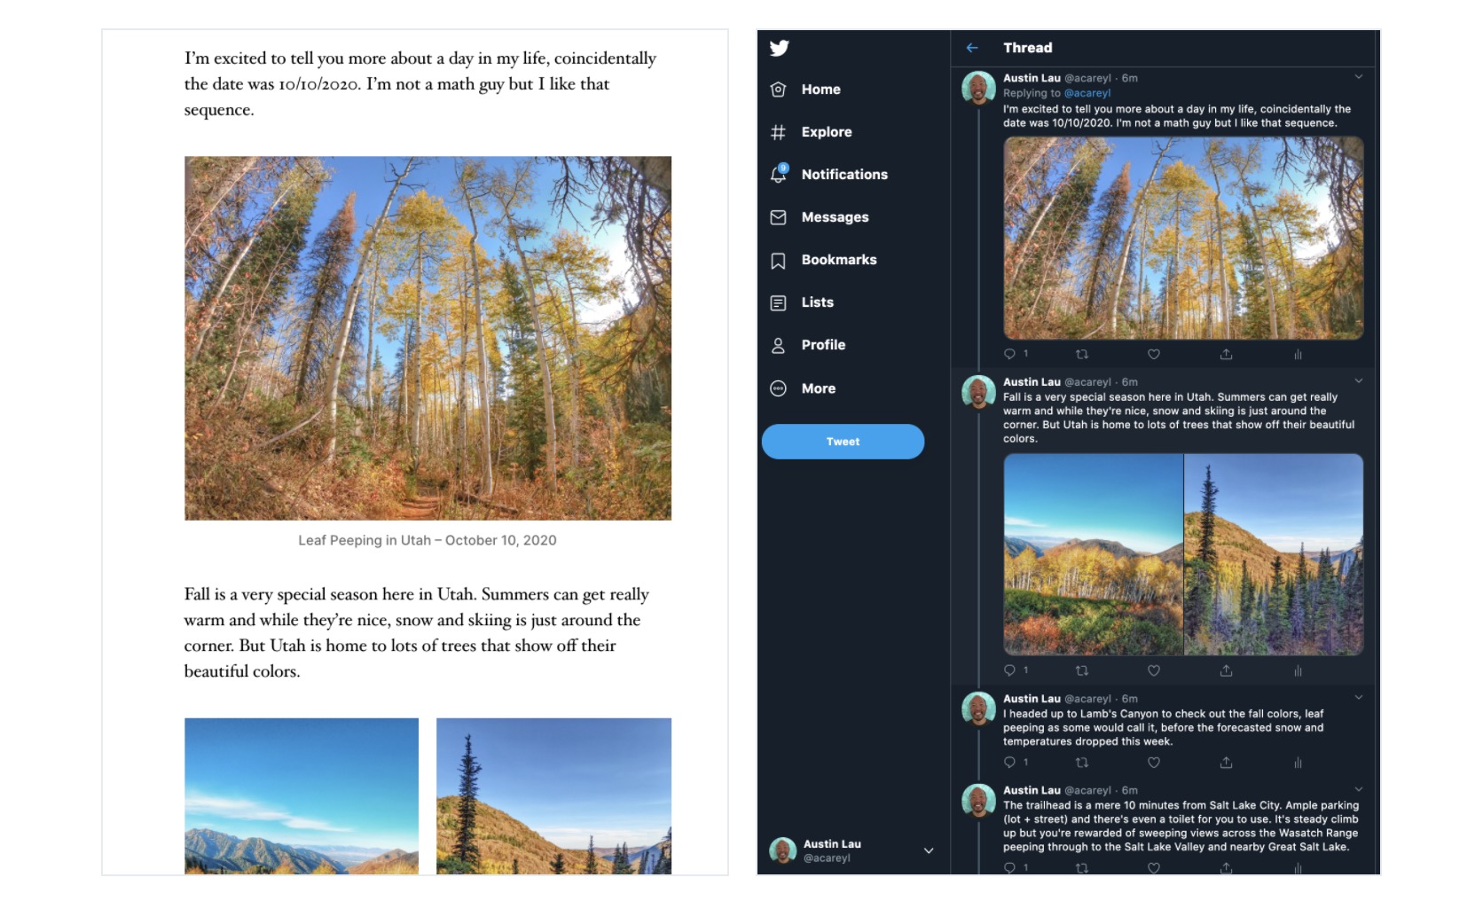This screenshot has width=1483, height=901.
Task: View analytics for the first tweet
Action: pos(1298,354)
